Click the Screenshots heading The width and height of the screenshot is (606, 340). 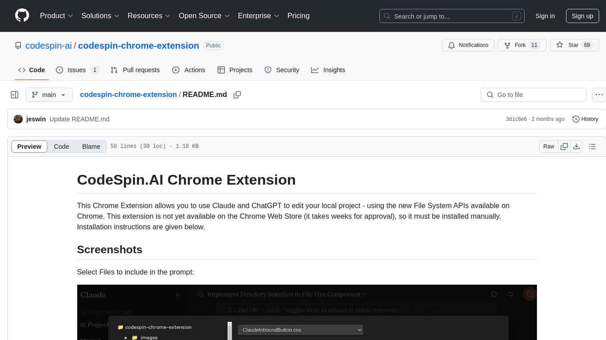click(x=110, y=249)
